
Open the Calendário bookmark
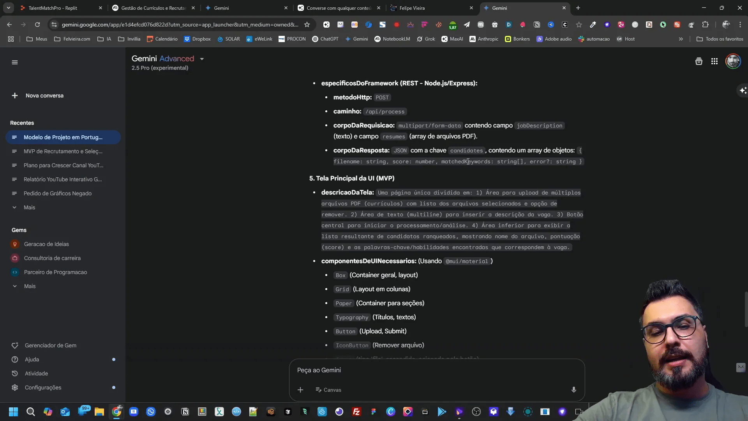pos(162,39)
